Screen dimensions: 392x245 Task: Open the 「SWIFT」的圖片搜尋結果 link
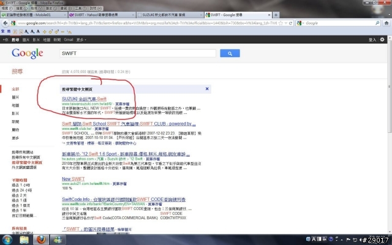[x=88, y=229]
